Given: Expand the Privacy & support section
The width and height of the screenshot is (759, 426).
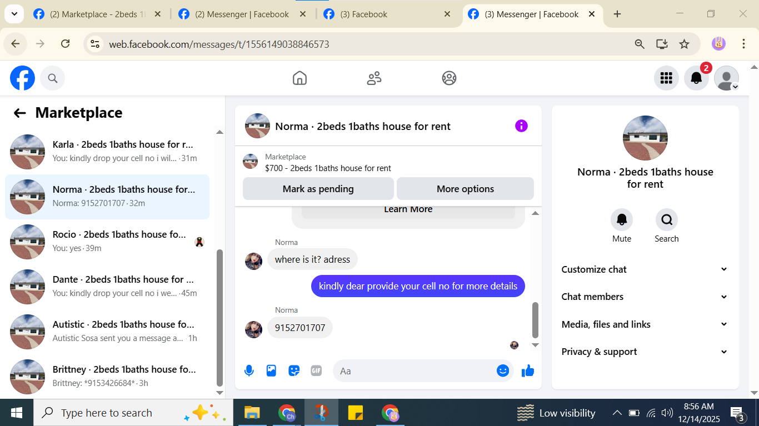Looking at the screenshot, I should (x=645, y=352).
